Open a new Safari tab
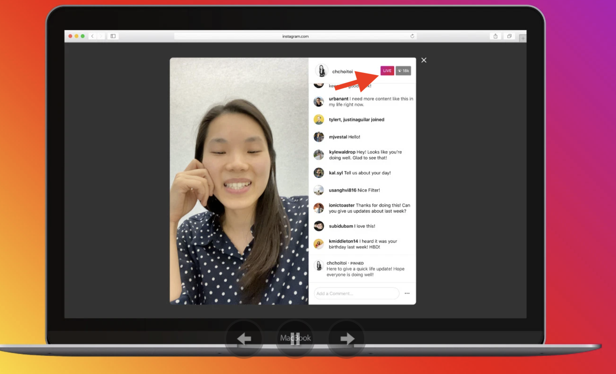Image resolution: width=616 pixels, height=374 pixels. click(x=522, y=37)
